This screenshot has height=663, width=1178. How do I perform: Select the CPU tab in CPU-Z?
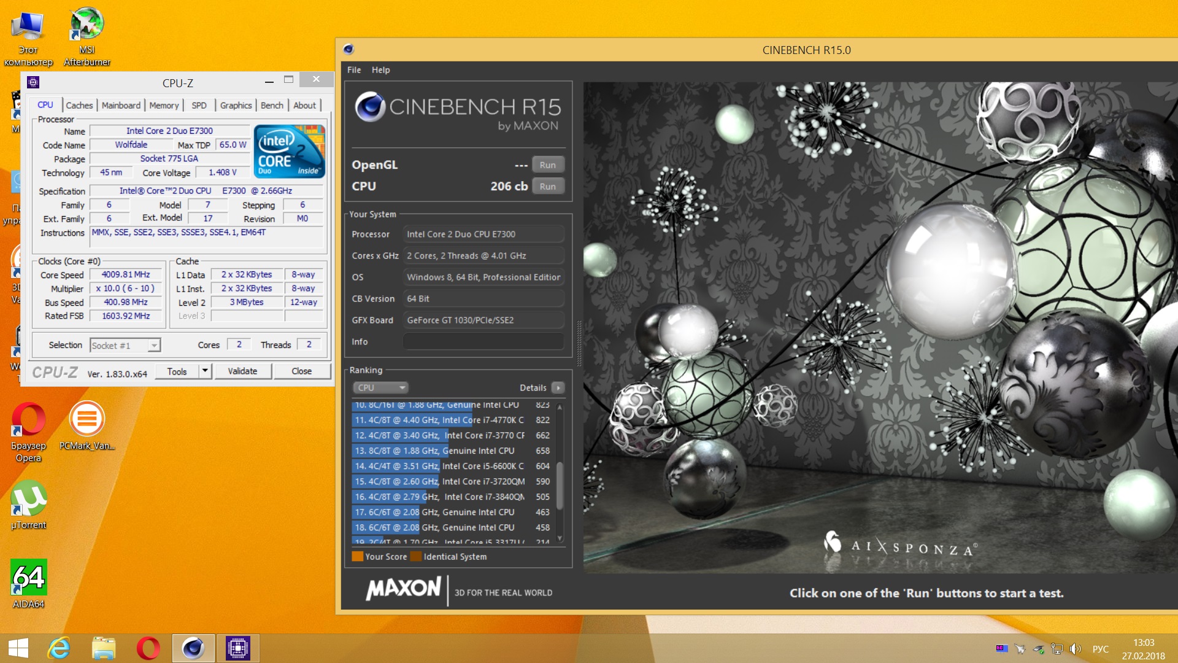[45, 104]
